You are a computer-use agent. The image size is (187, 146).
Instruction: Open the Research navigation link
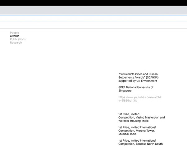16,42
